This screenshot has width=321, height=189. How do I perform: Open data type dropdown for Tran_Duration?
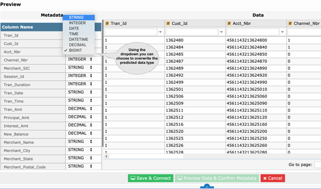pos(80,84)
